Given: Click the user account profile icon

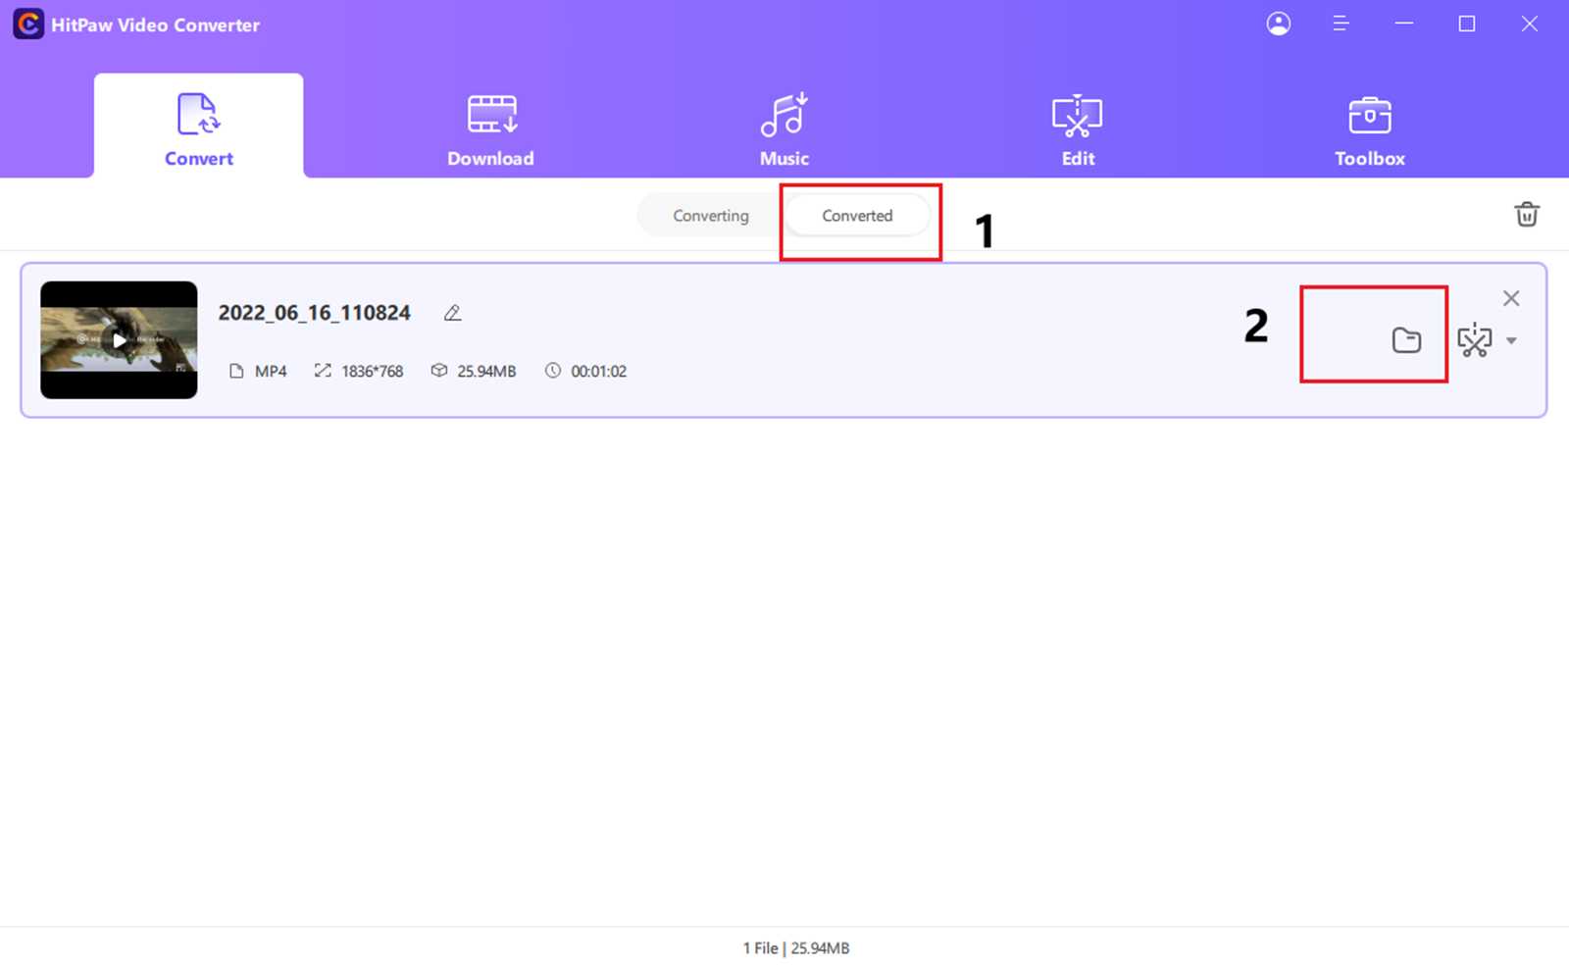Looking at the screenshot, I should tap(1279, 24).
